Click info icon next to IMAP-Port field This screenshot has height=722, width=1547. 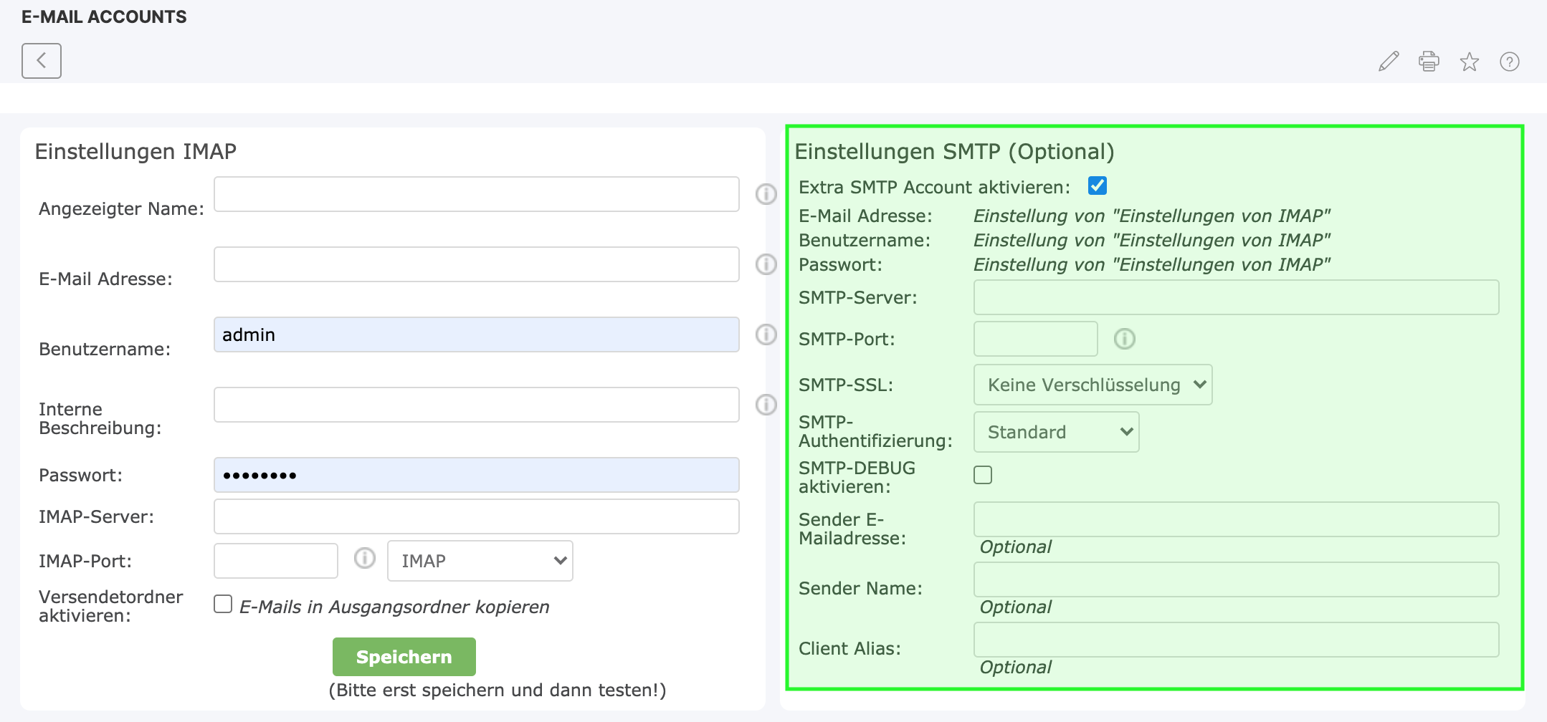click(x=364, y=558)
